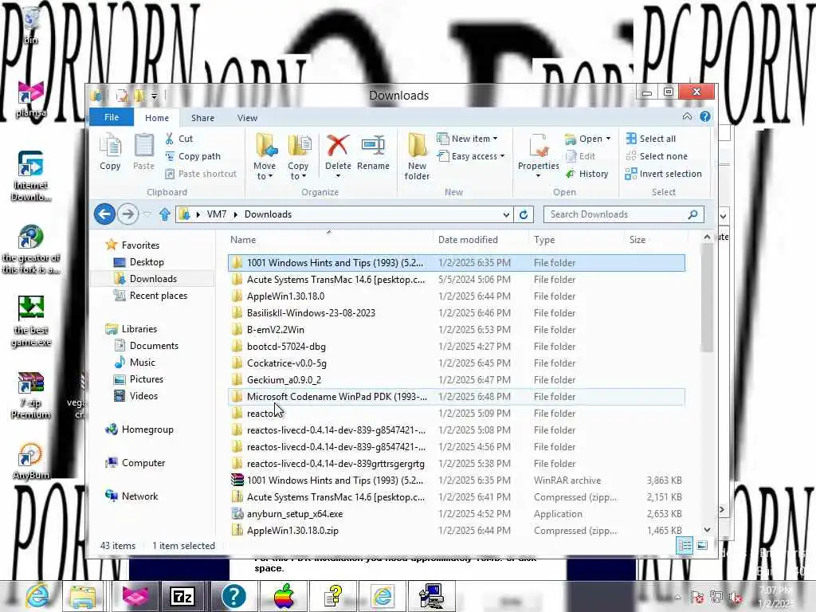Image resolution: width=816 pixels, height=612 pixels.
Task: Switch to the Home ribbon tab
Action: (157, 118)
